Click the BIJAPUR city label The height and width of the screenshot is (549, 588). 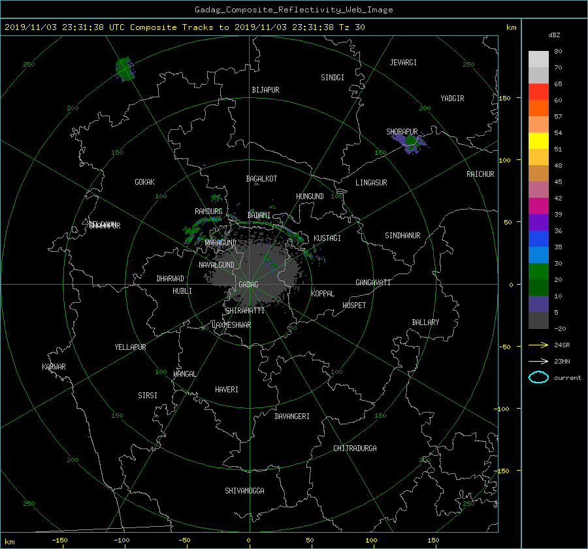[x=265, y=90]
